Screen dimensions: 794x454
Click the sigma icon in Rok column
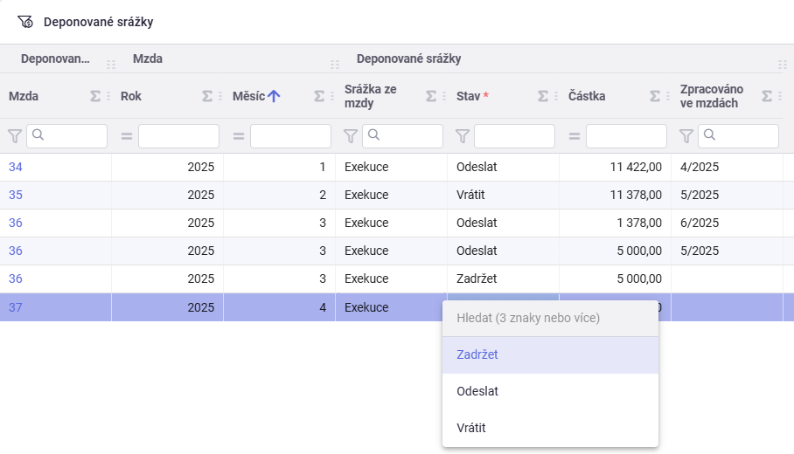(207, 97)
